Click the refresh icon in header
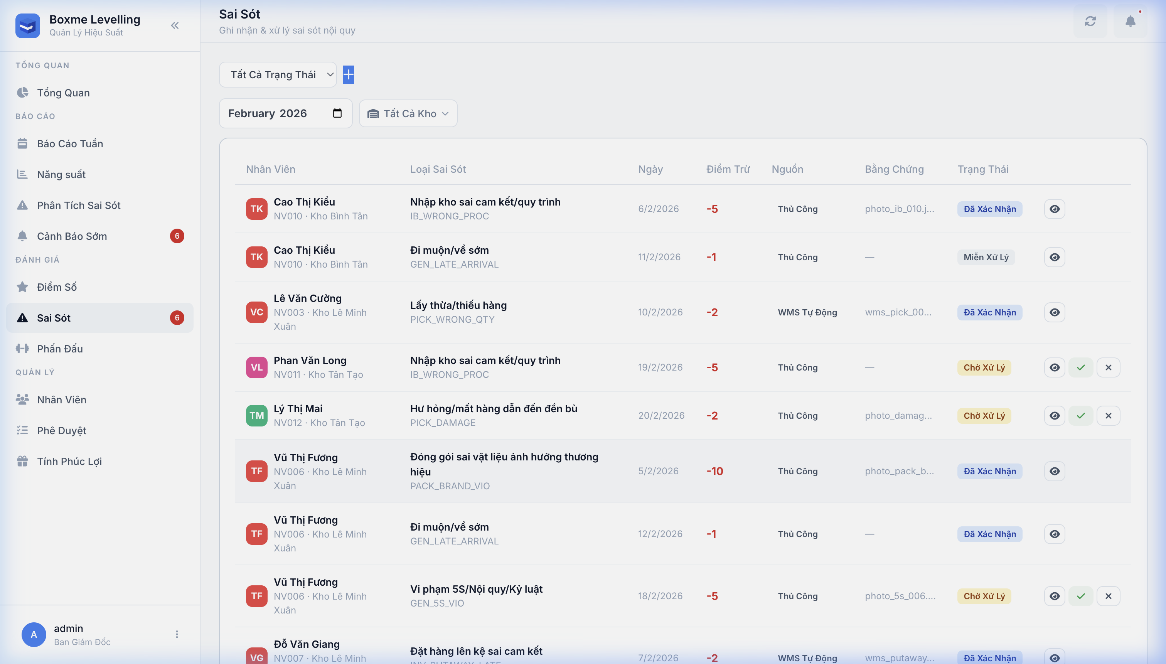Image resolution: width=1166 pixels, height=664 pixels. (1090, 22)
